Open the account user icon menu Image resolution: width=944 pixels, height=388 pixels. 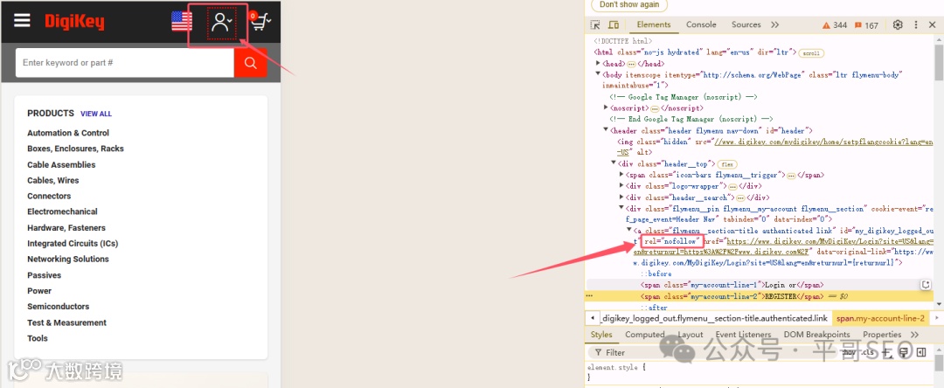coord(221,22)
